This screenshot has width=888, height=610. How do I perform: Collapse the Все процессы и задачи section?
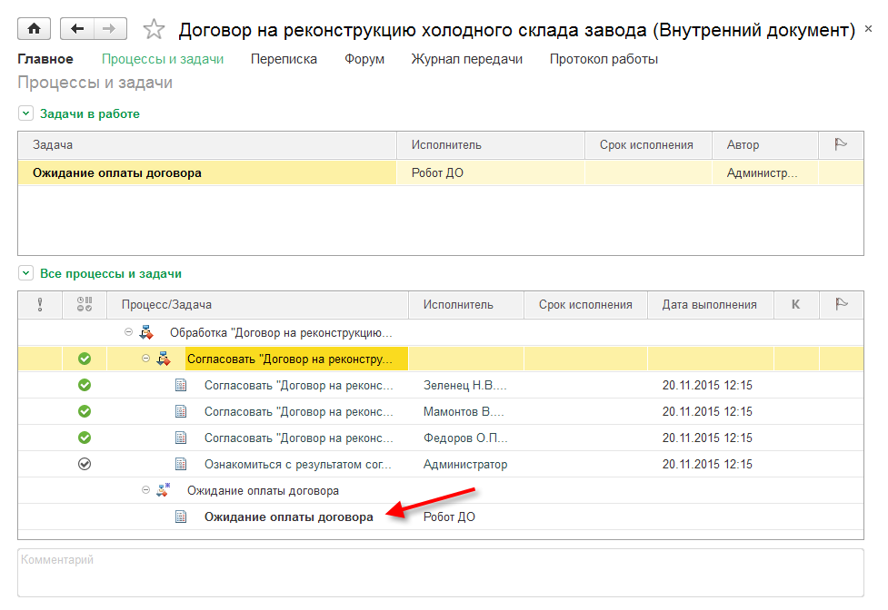(25, 273)
